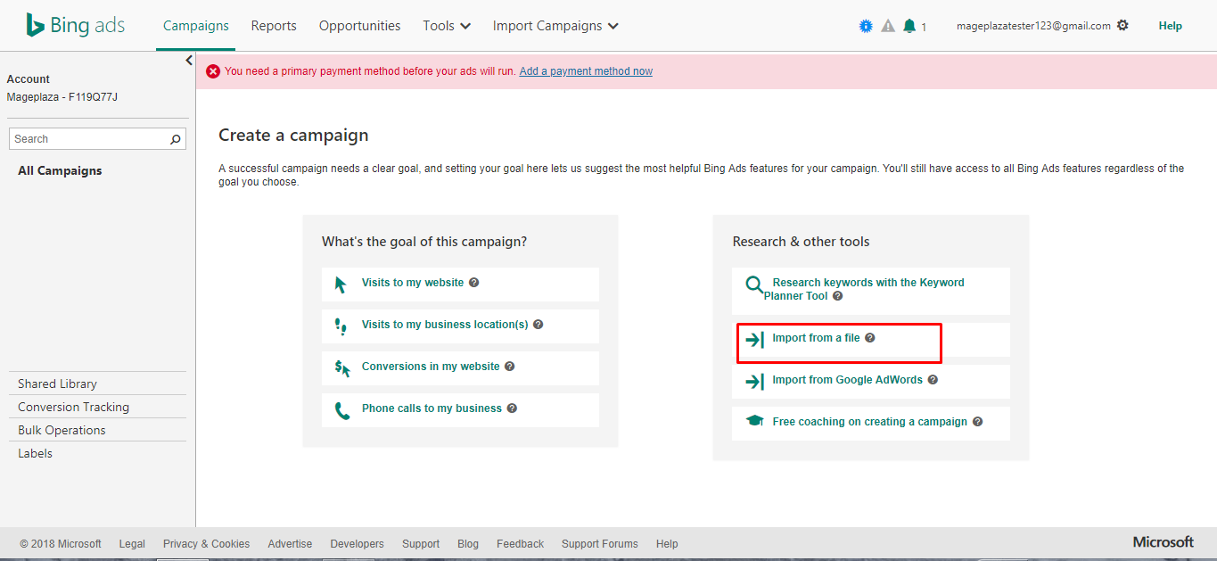Click Add a payment method now link

[586, 71]
